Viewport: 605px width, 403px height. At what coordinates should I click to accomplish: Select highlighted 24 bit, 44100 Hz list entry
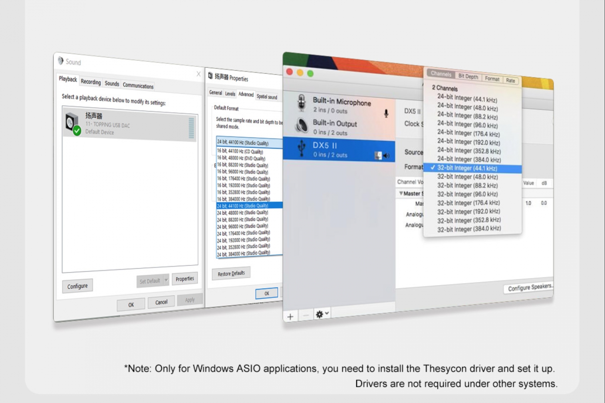(249, 206)
